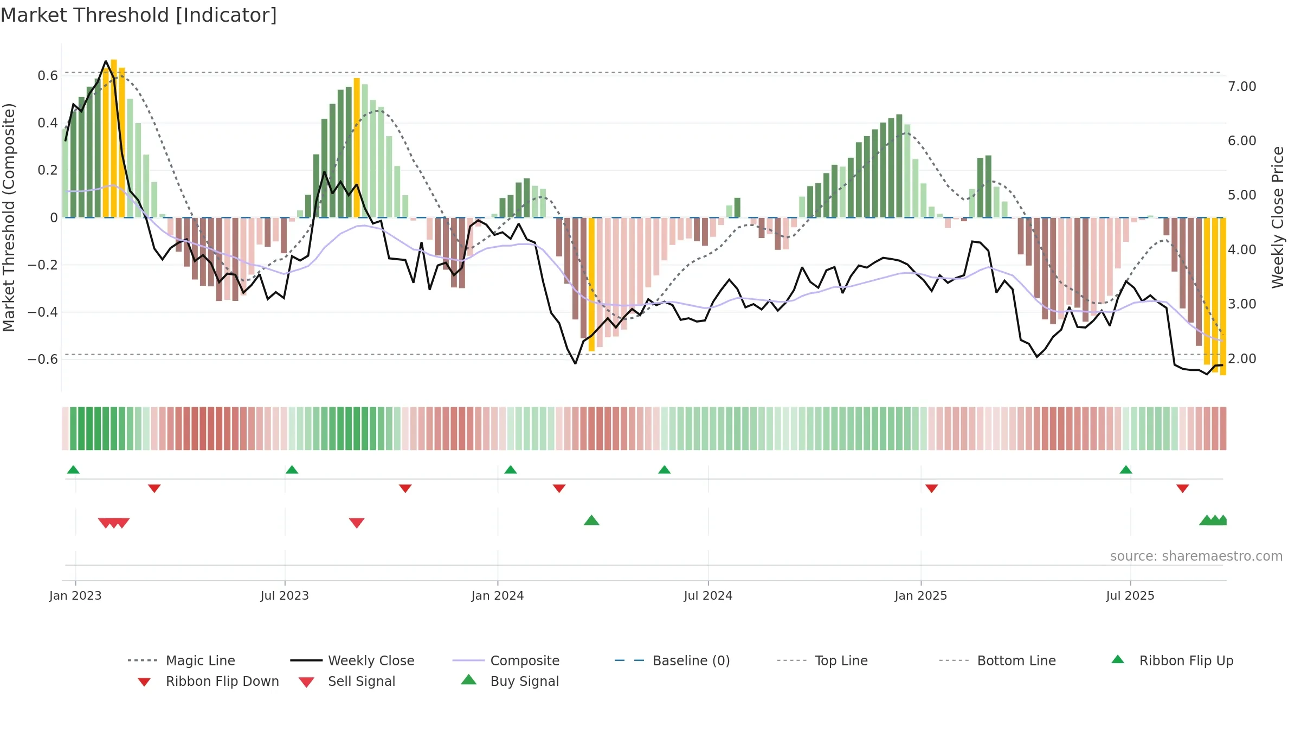Click the Jan 2024 x-axis label
1301x732 pixels.
[x=498, y=595]
